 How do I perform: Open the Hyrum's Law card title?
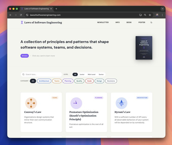tap(122, 112)
